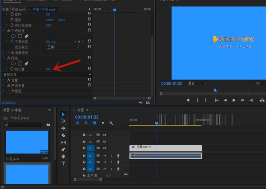Click the program monitor playhead scrubber
The image size is (266, 189).
[x=215, y=90]
